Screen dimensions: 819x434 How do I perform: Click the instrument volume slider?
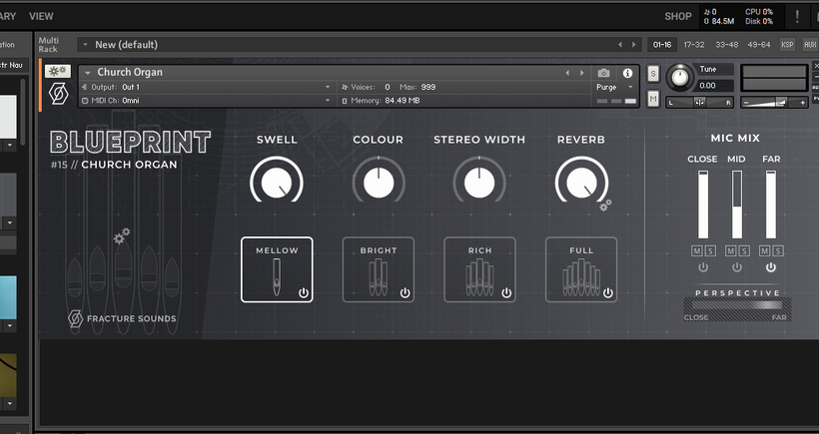pos(774,103)
